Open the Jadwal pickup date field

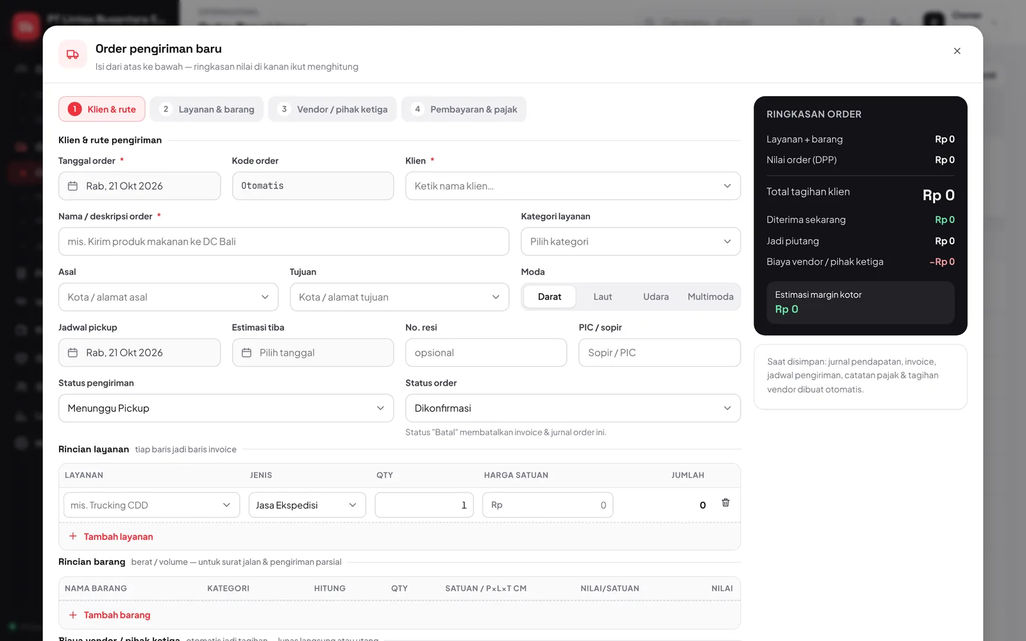click(139, 353)
